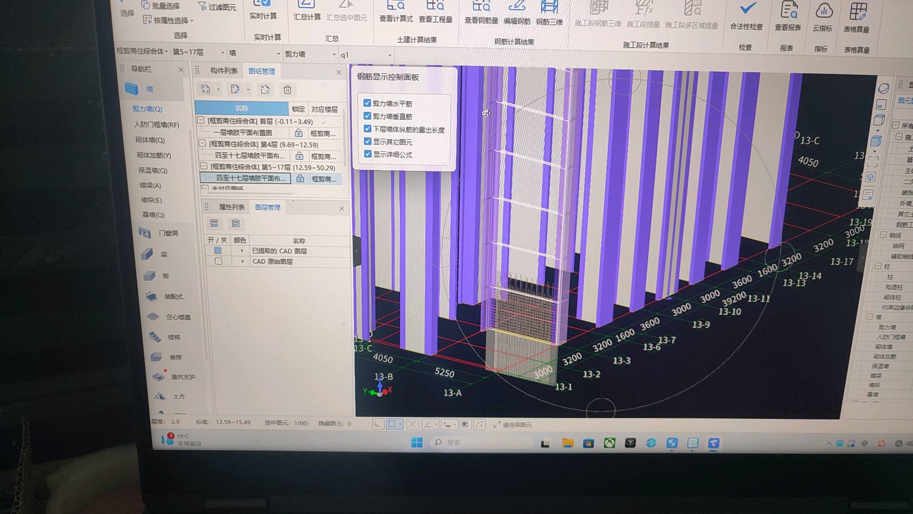Click the second layer tool icon in 图层管理
Image resolution: width=913 pixels, height=514 pixels.
pos(236,223)
